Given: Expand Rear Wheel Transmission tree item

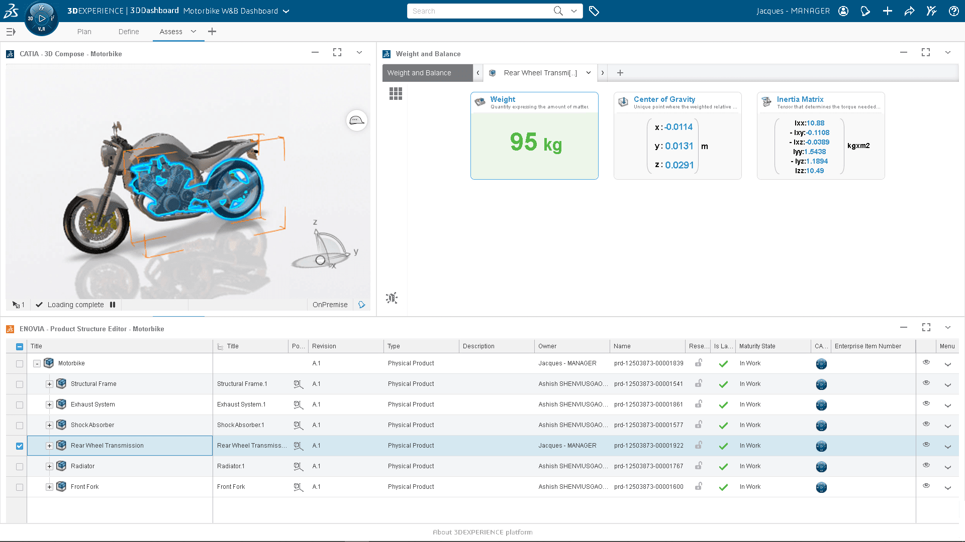Looking at the screenshot, I should click(x=50, y=445).
